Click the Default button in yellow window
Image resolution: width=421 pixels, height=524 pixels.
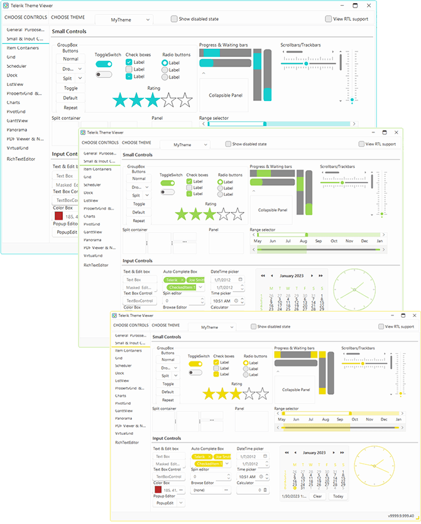click(x=168, y=392)
